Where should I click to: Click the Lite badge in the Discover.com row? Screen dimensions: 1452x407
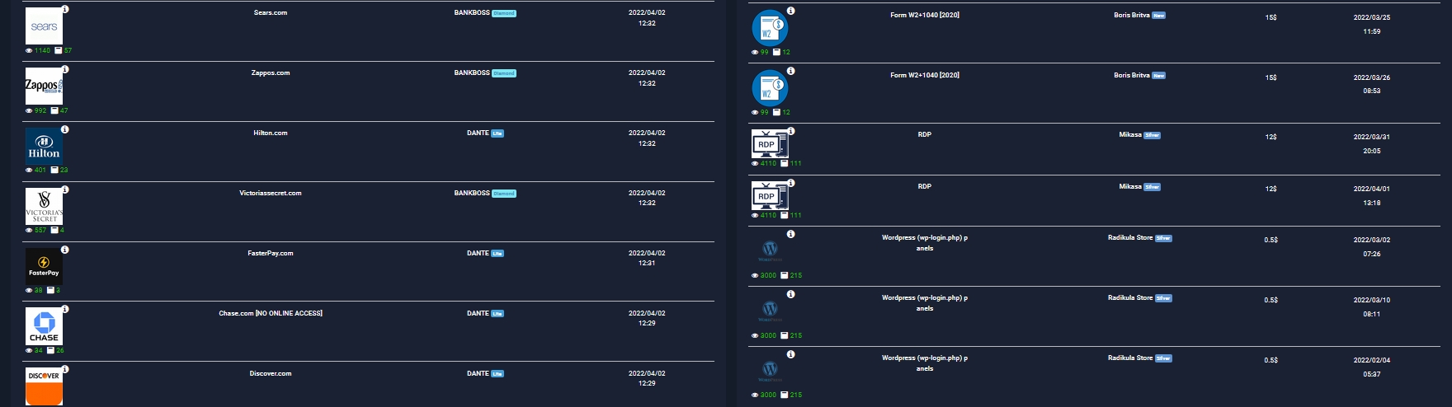[497, 374]
